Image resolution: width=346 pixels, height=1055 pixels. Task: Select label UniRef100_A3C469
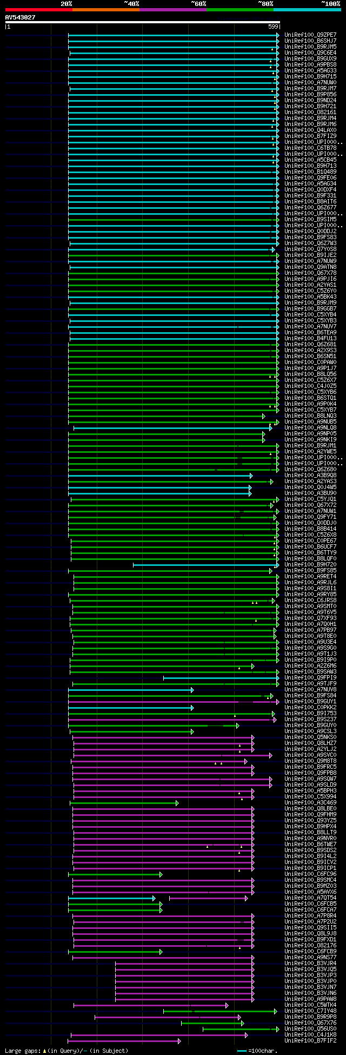[x=310, y=803]
